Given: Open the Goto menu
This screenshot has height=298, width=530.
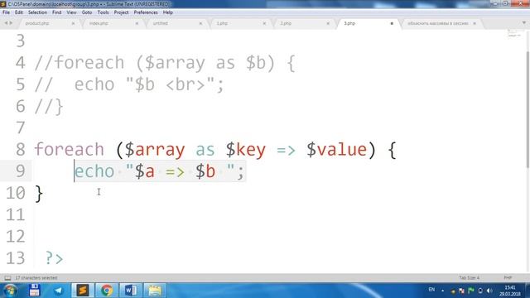Looking at the screenshot, I should pyautogui.click(x=87, y=12).
